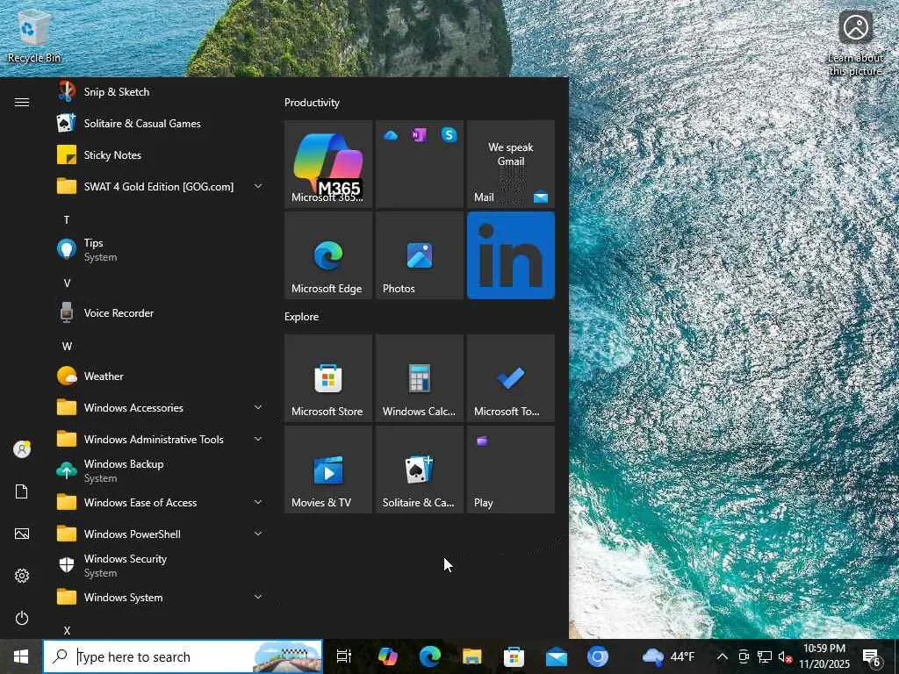Open the Movies & TV tile
899x674 pixels.
point(328,470)
